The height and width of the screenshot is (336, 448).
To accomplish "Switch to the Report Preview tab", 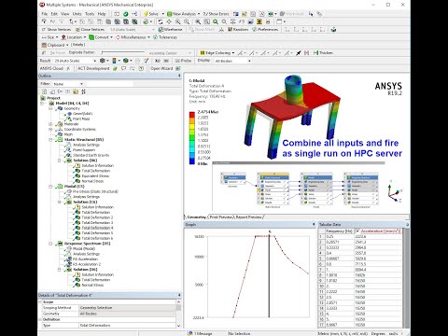I will tap(248, 217).
